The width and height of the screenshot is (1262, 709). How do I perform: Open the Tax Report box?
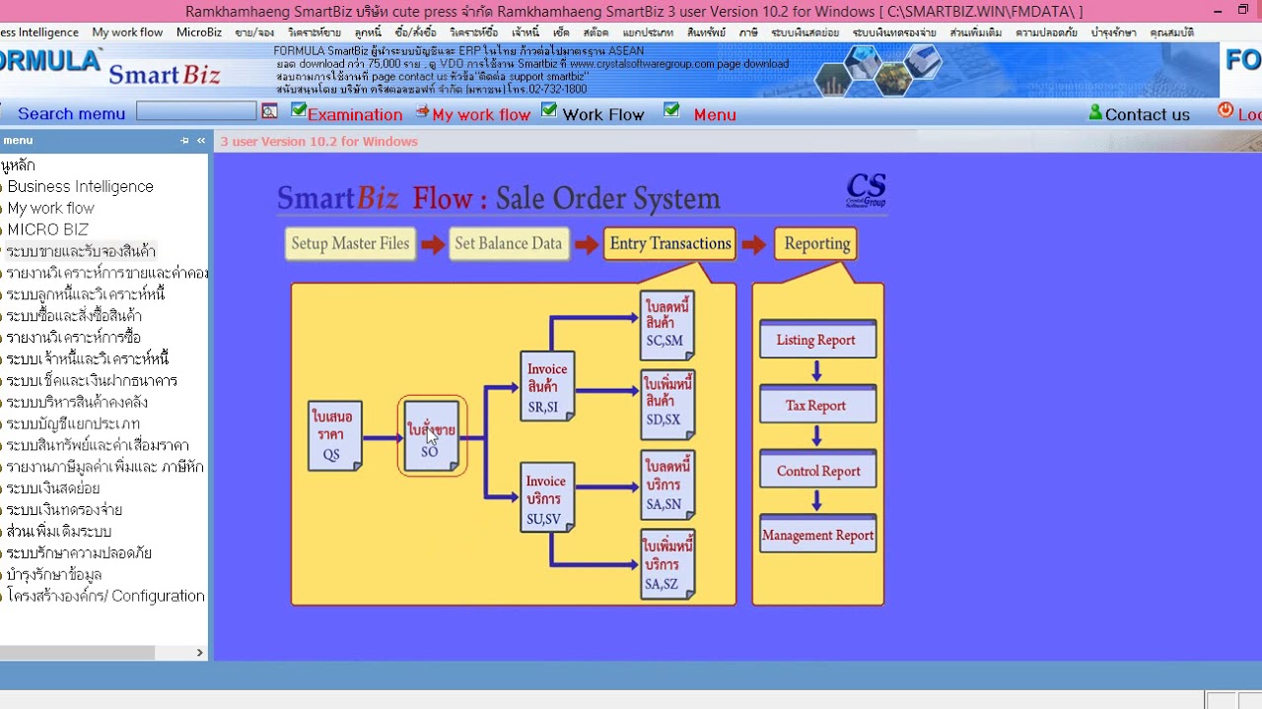click(x=817, y=405)
